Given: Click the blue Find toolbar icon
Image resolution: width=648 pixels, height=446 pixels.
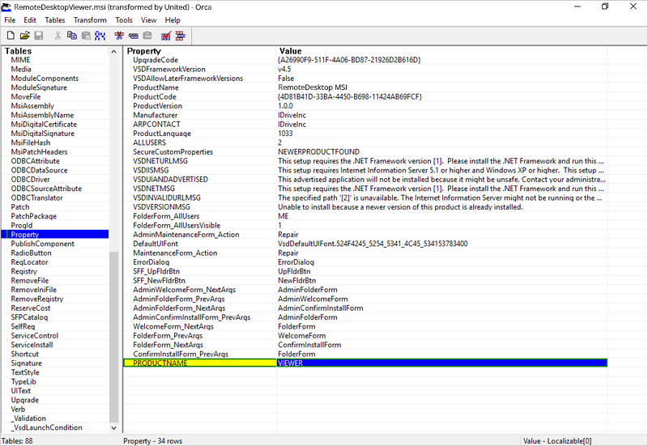Looking at the screenshot, I should [100, 36].
